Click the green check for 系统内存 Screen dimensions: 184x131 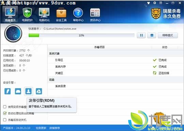(x=155, y=67)
